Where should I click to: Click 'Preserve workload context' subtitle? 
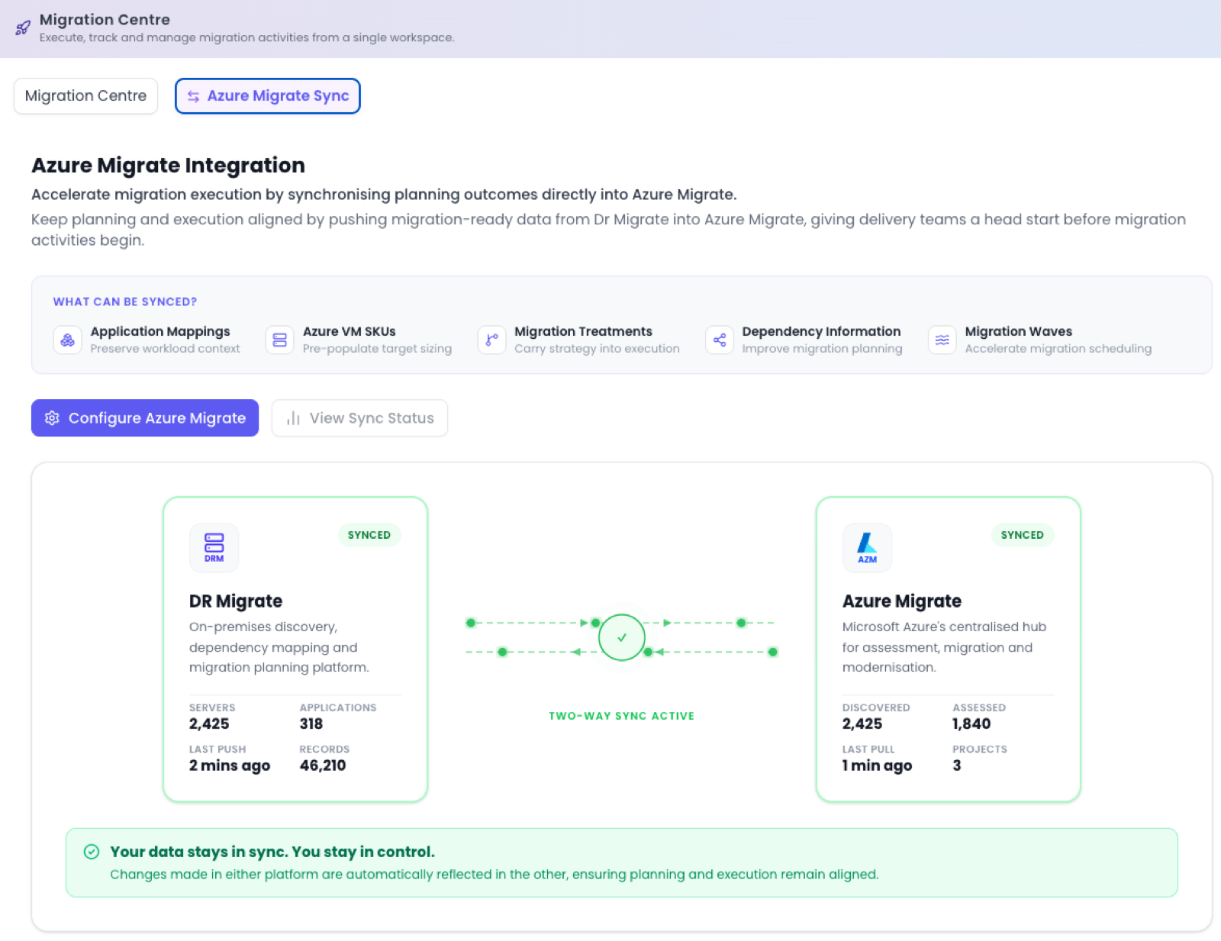[x=165, y=349]
